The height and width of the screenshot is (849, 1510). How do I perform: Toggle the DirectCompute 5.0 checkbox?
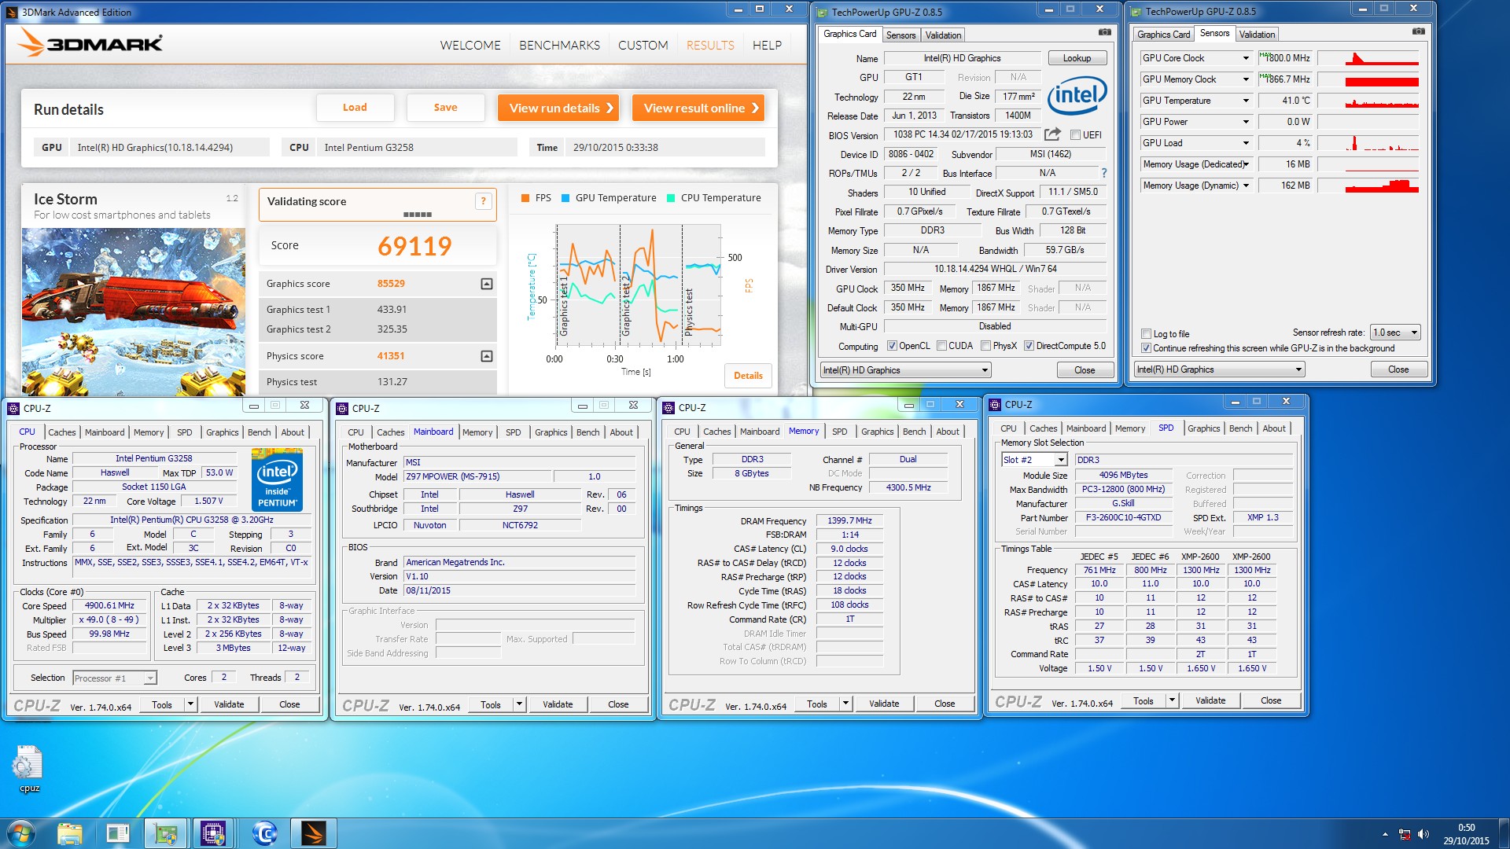(x=1029, y=346)
